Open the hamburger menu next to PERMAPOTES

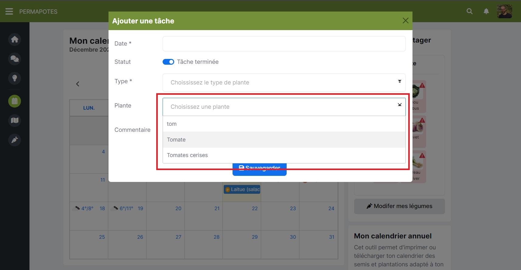tap(9, 12)
